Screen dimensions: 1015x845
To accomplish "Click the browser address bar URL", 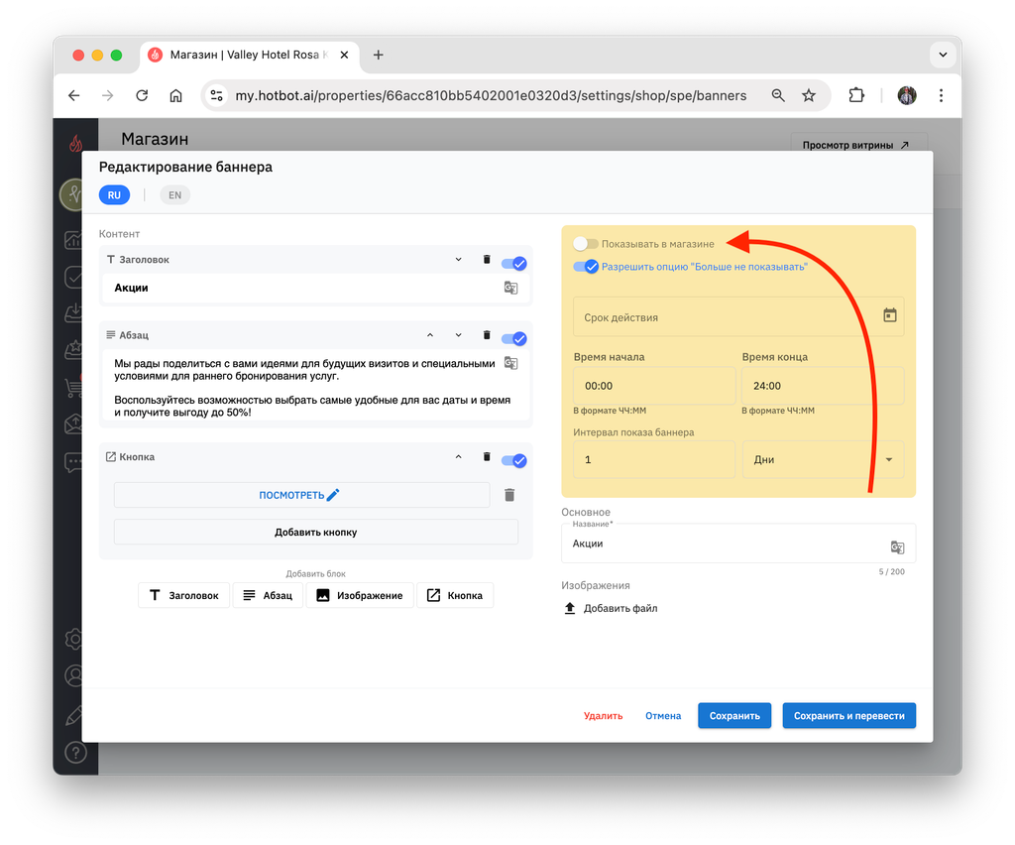I will tap(491, 96).
